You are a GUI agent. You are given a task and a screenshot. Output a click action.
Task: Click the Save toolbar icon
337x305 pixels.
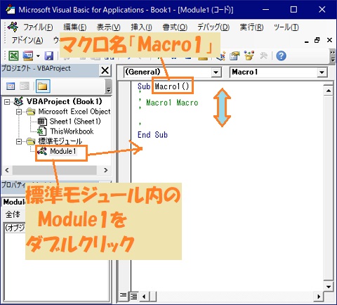click(49, 56)
